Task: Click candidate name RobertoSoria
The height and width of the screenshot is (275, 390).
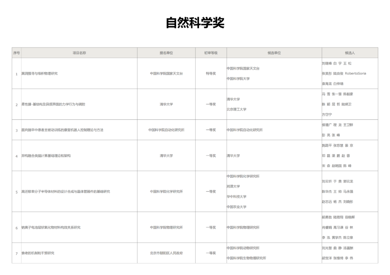Action: click(x=355, y=73)
